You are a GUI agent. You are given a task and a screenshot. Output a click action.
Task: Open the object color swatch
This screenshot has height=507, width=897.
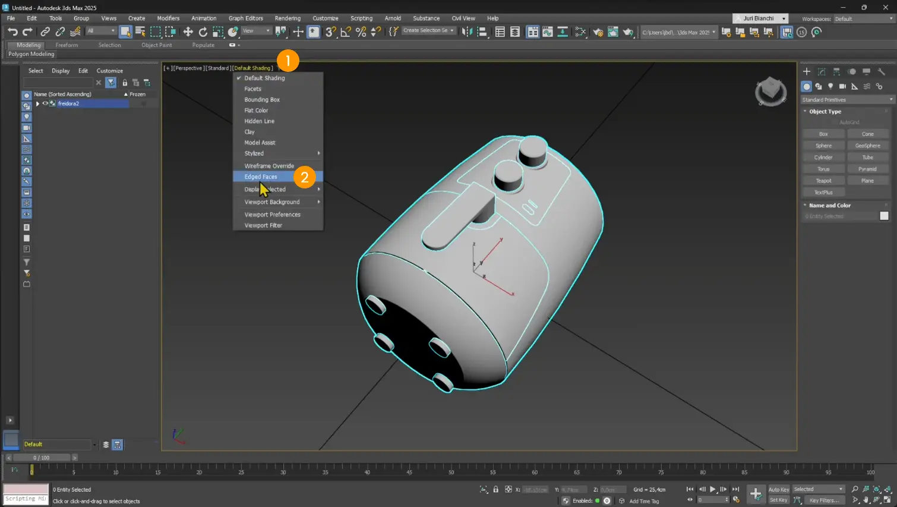point(884,216)
